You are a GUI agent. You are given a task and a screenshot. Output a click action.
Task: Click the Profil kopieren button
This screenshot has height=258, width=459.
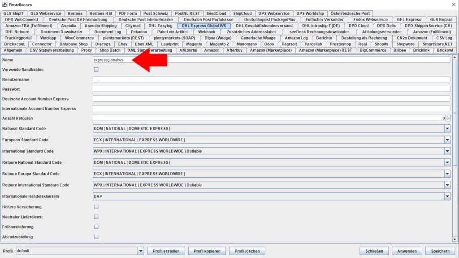click(x=207, y=251)
